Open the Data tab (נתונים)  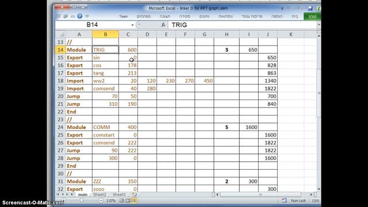click(x=204, y=17)
